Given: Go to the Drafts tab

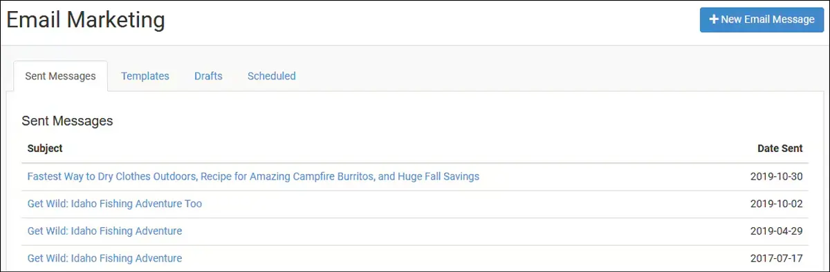Looking at the screenshot, I should (208, 76).
